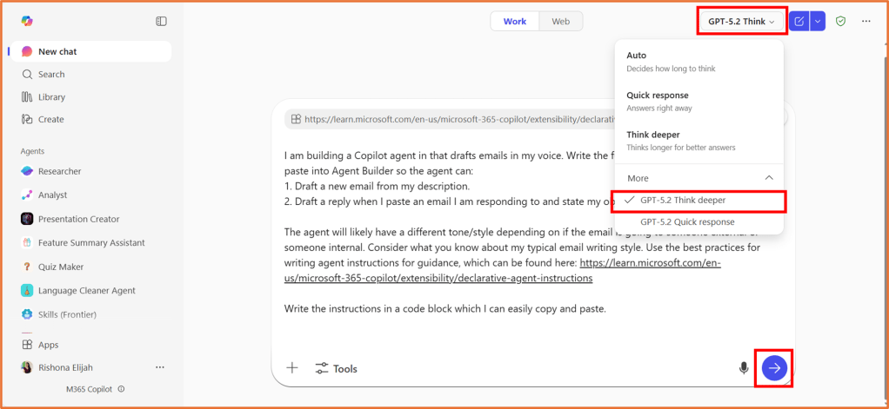889x409 pixels.
Task: Open options ellipsis next to Rishona Elijah
Action: (160, 367)
